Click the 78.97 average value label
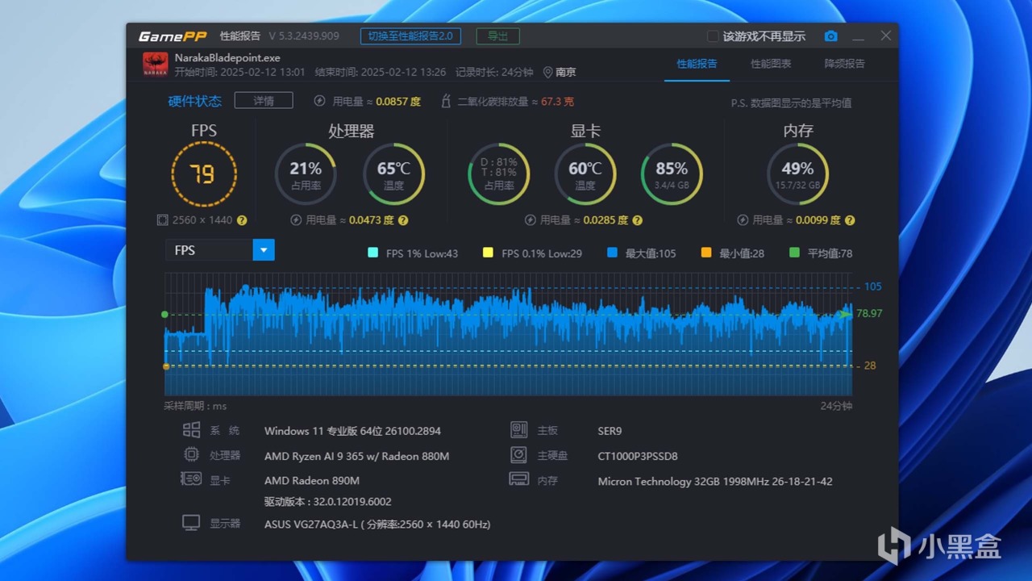Viewport: 1032px width, 581px height. pos(869,313)
